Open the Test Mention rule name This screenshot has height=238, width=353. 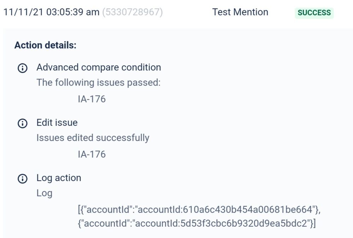coord(240,12)
